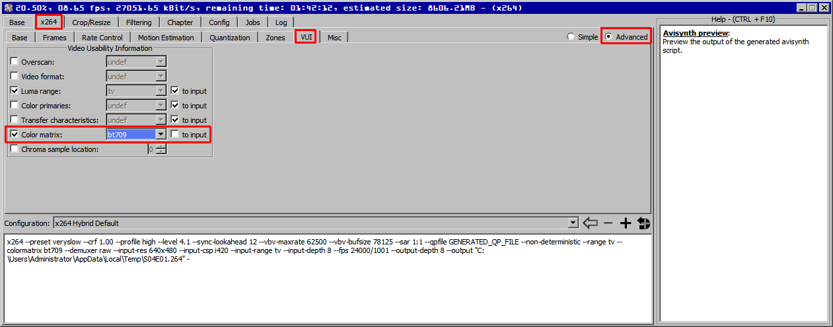Open the Luma range dropdown
Viewport: 833px width, 327px height.
click(160, 91)
